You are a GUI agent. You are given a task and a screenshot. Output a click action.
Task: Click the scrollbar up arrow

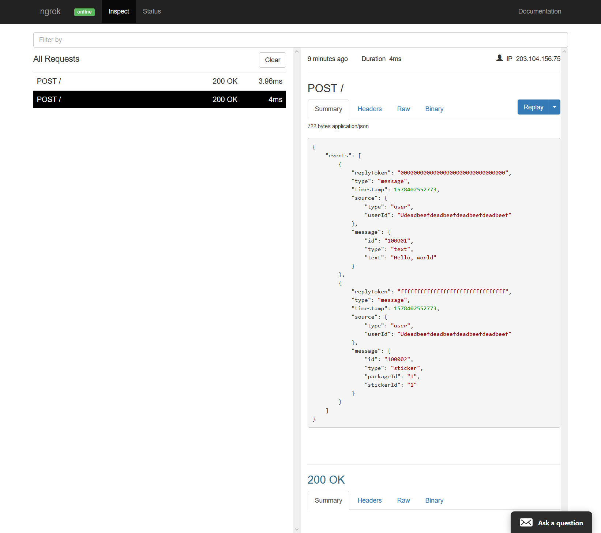[297, 51]
